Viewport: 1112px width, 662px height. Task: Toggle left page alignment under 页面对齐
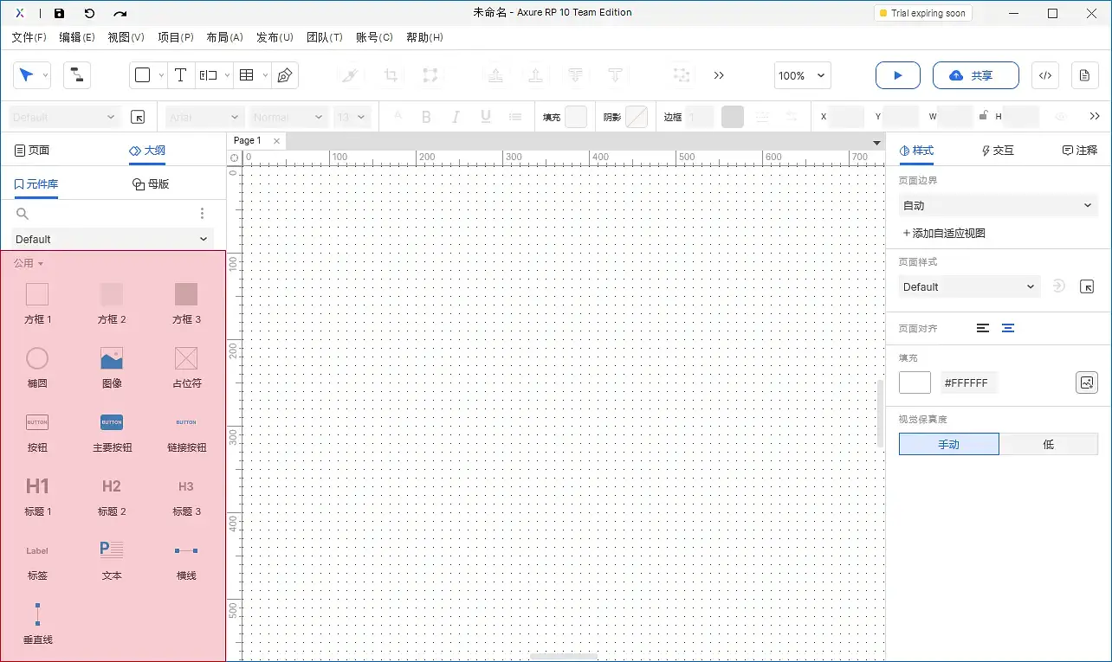[982, 328]
